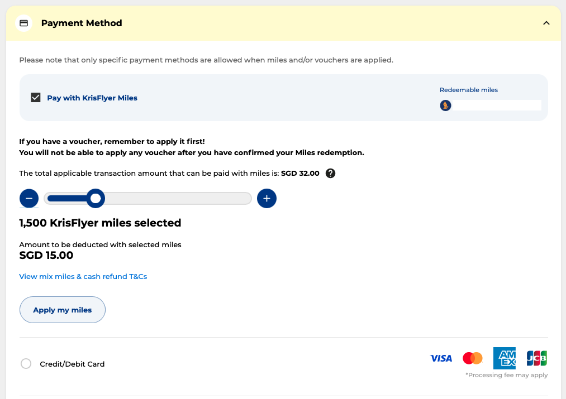Open the question mark help tooltip
Image resolution: width=566 pixels, height=399 pixels.
330,174
